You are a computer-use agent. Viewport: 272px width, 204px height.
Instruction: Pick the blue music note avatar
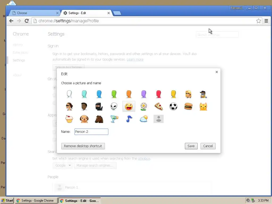click(x=129, y=119)
